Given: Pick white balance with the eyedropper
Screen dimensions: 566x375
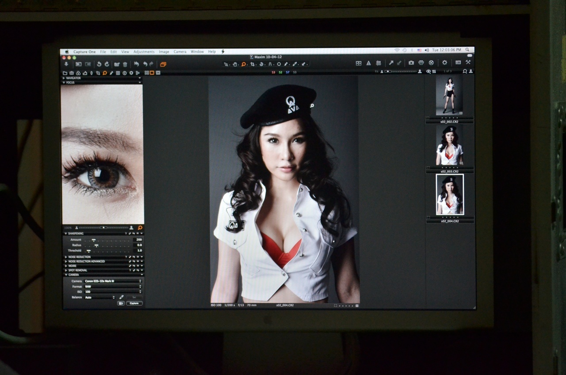Looking at the screenshot, I should pos(121,297).
